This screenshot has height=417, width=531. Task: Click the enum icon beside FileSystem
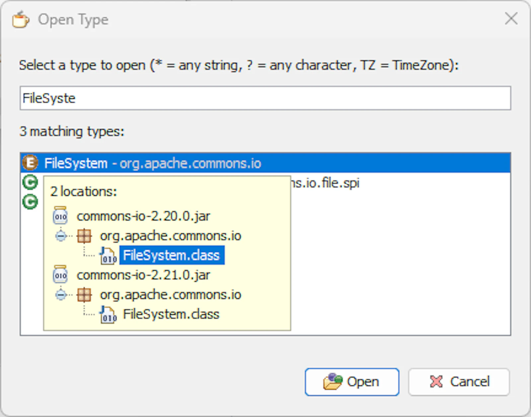coord(30,163)
